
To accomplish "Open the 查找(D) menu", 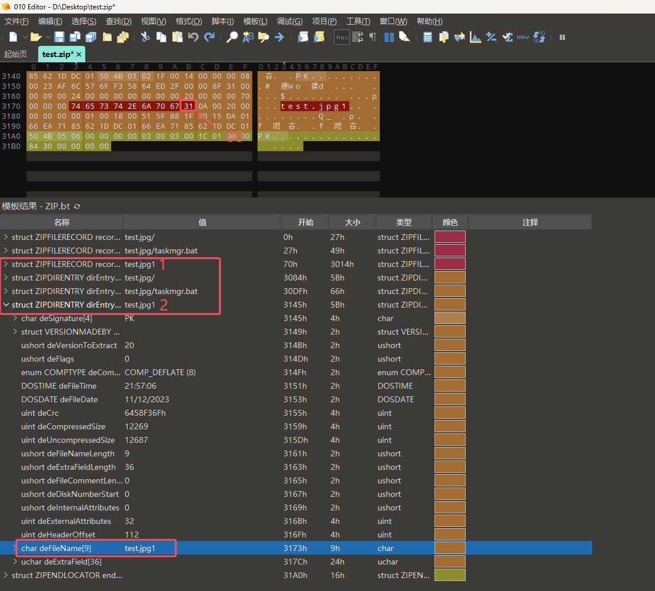I will pyautogui.click(x=118, y=21).
